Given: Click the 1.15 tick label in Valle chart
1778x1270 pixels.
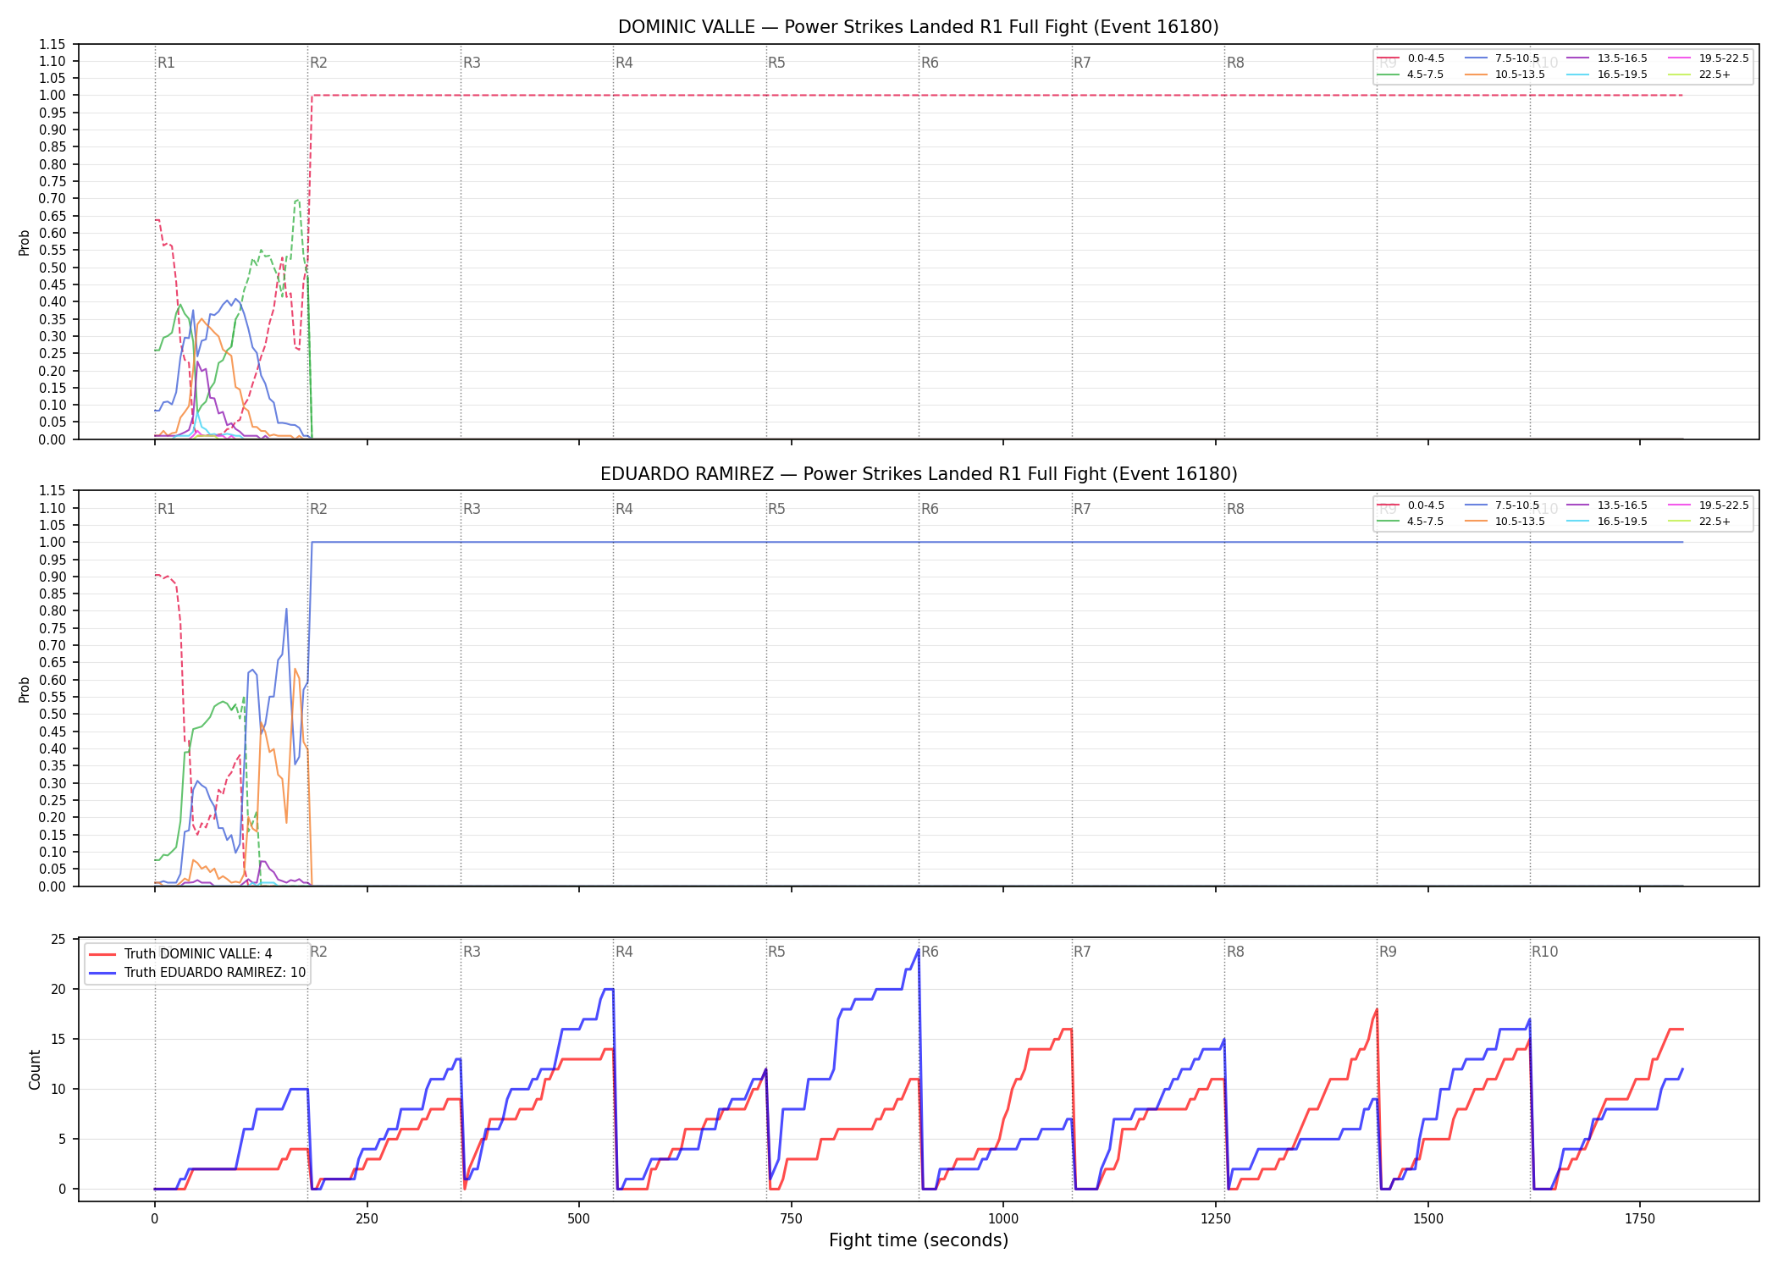Looking at the screenshot, I should click(x=52, y=44).
